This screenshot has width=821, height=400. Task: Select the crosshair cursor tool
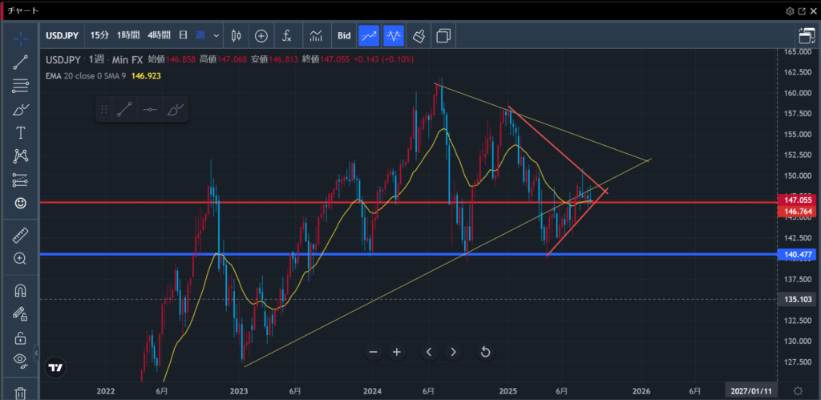(20, 38)
